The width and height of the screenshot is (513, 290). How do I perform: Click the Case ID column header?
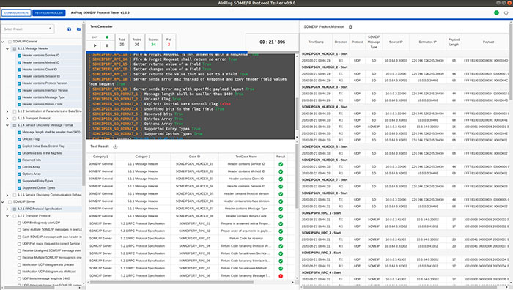pos(194,157)
